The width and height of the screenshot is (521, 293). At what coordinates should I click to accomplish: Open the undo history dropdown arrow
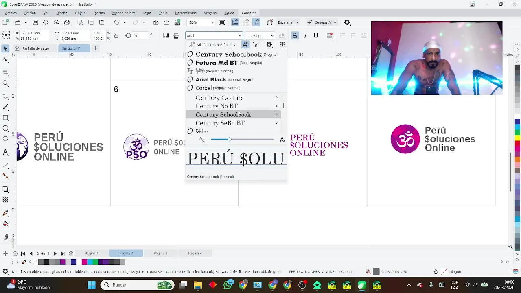[x=125, y=22]
